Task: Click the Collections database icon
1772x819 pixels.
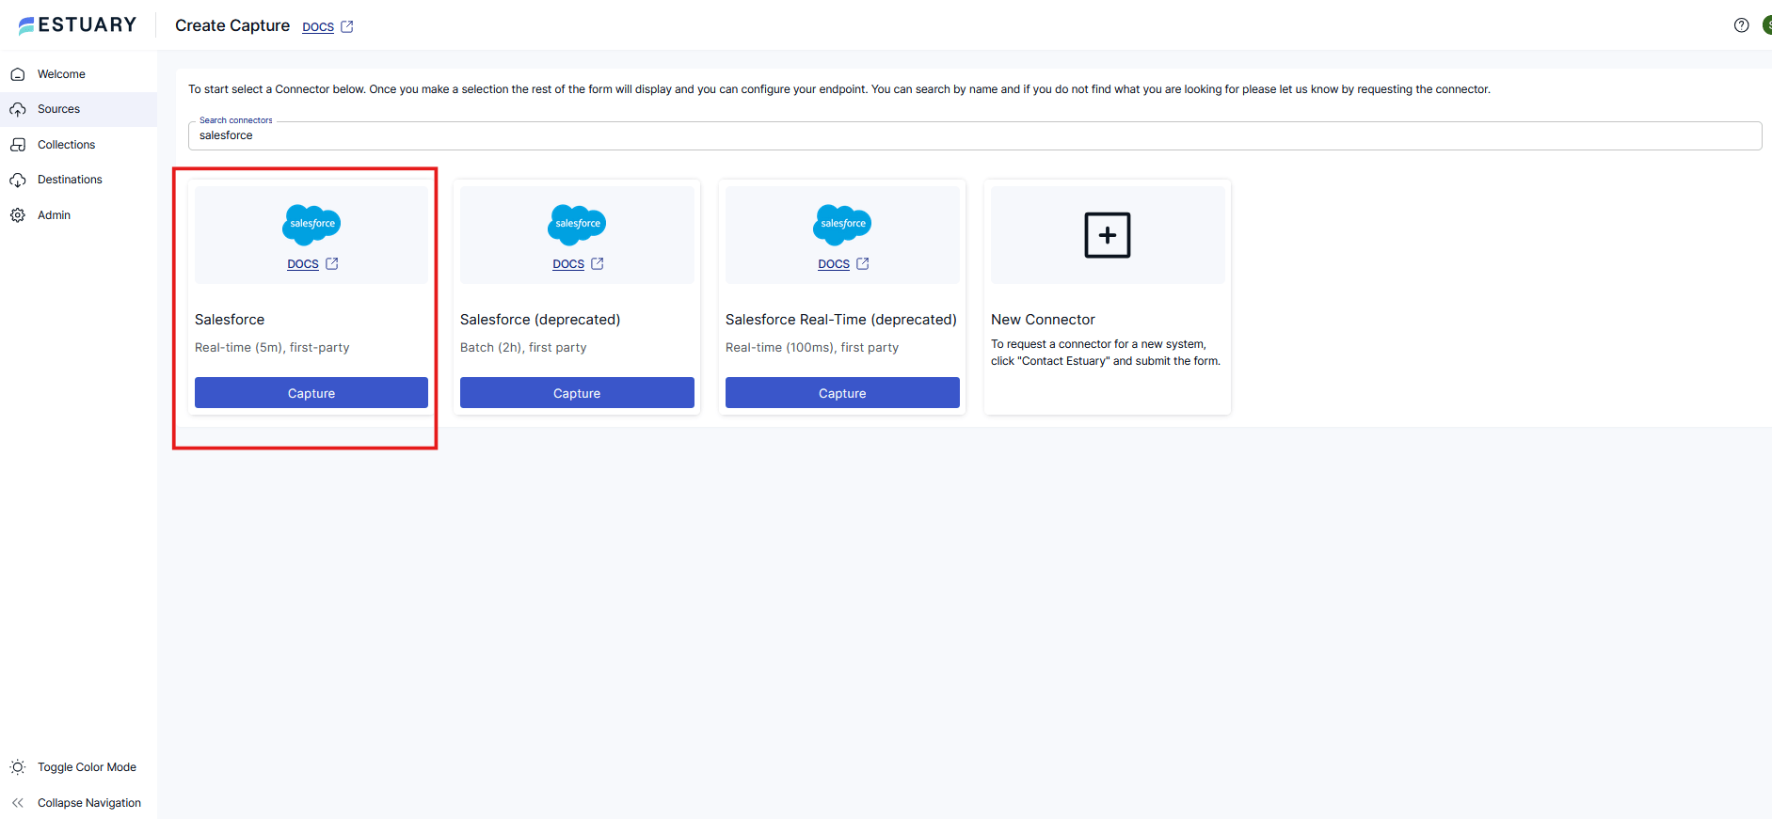Action: (18, 145)
